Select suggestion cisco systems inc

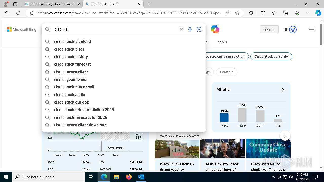pyautogui.click(x=124, y=79)
